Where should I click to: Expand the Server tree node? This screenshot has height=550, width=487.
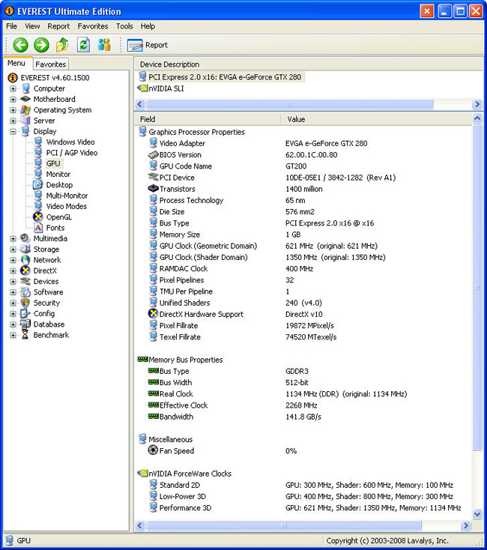[13, 121]
